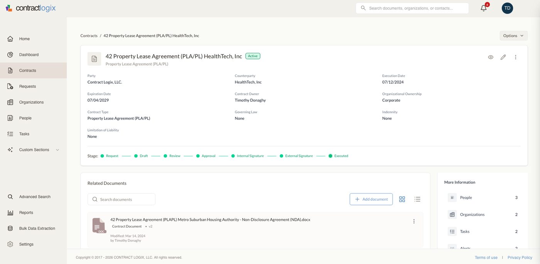
Task: Switch related documents to grid view
Action: coord(402,199)
